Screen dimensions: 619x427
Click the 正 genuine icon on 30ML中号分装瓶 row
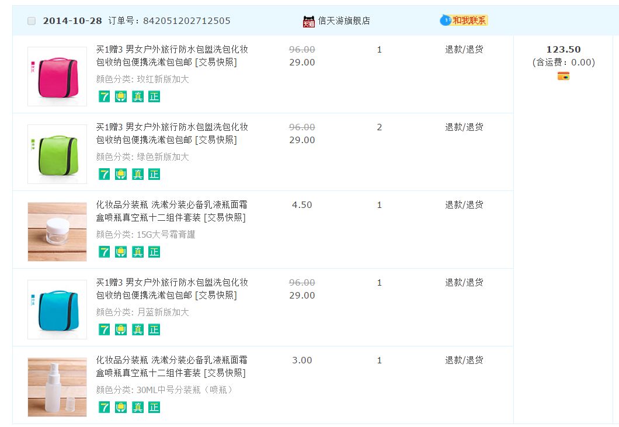[x=154, y=407]
